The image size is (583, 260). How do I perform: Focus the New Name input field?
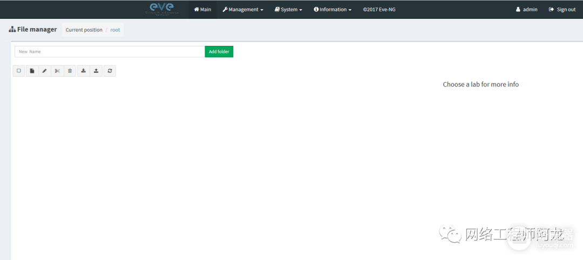110,52
